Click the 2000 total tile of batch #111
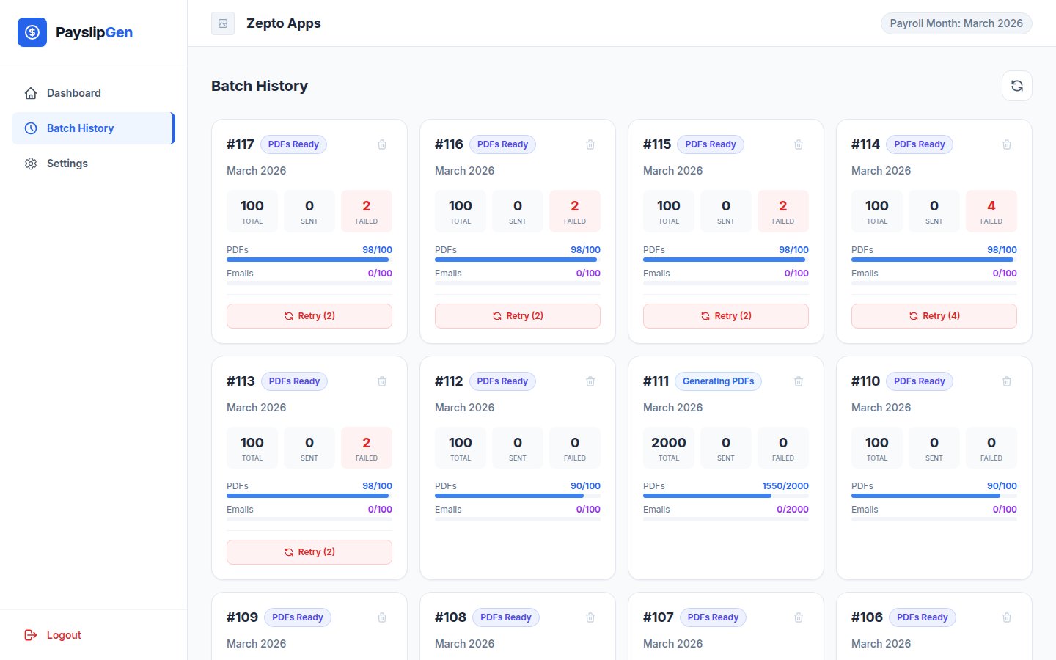Viewport: 1056px width, 660px height. click(669, 448)
